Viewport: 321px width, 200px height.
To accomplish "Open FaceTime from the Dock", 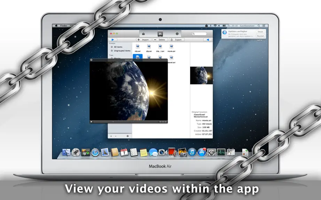I will (163, 152).
